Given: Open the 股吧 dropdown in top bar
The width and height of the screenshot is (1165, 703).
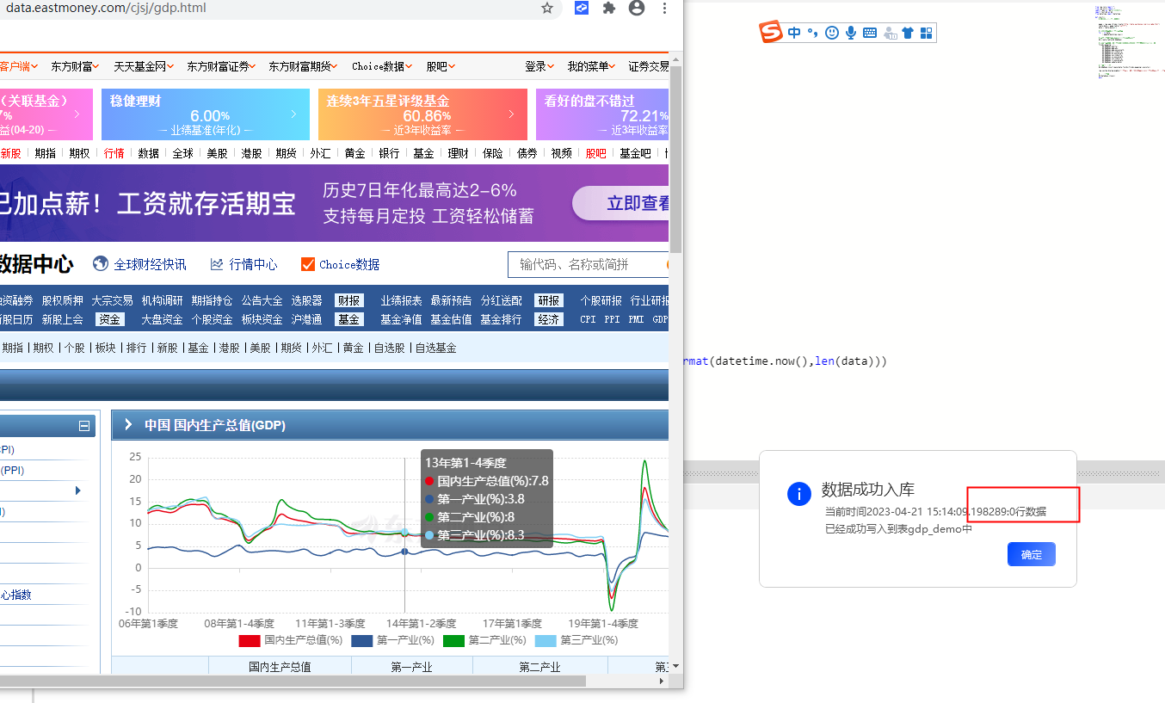Looking at the screenshot, I should click(441, 66).
